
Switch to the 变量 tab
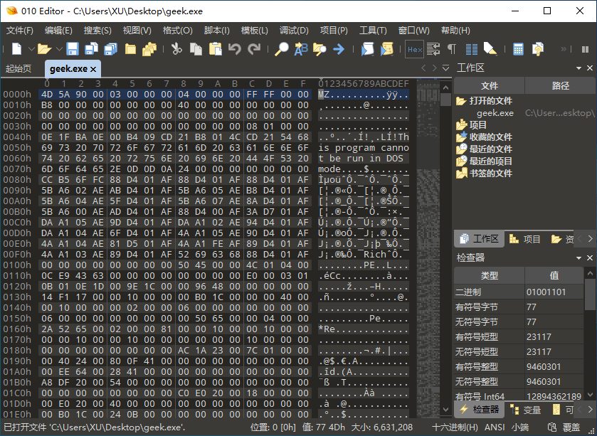click(525, 410)
